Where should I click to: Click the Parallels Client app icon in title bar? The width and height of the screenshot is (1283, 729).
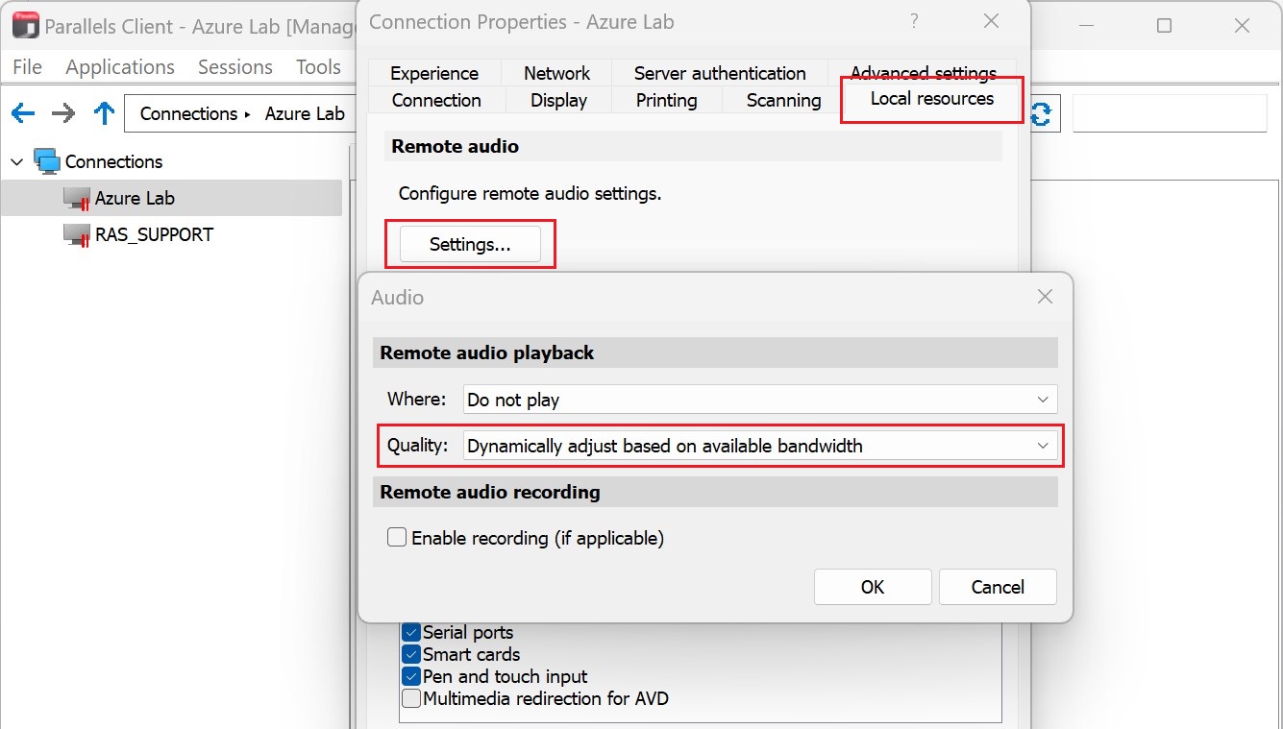25,26
